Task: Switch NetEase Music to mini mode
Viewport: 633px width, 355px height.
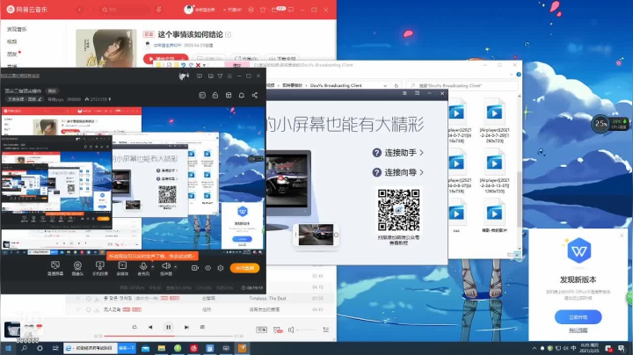Action: [291, 10]
